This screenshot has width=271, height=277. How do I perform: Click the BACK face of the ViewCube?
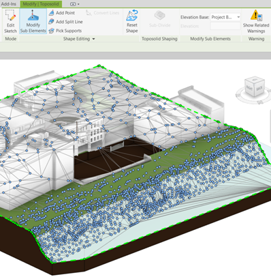[x=259, y=88]
